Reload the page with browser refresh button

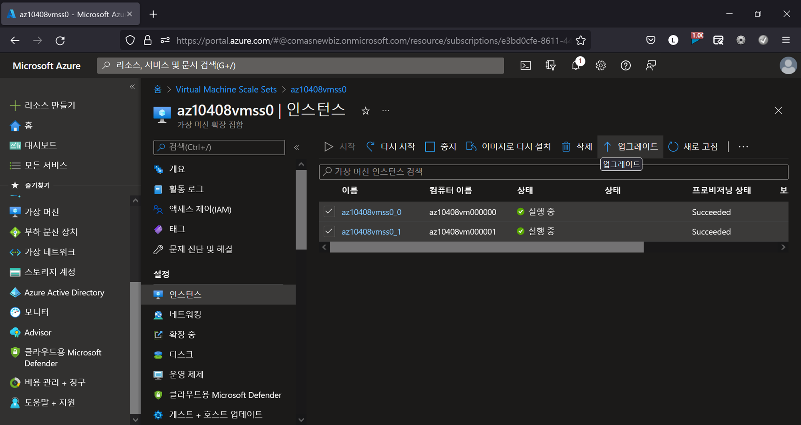coord(60,40)
